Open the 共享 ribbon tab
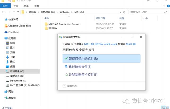The width and height of the screenshot is (170, 109). [26, 5]
